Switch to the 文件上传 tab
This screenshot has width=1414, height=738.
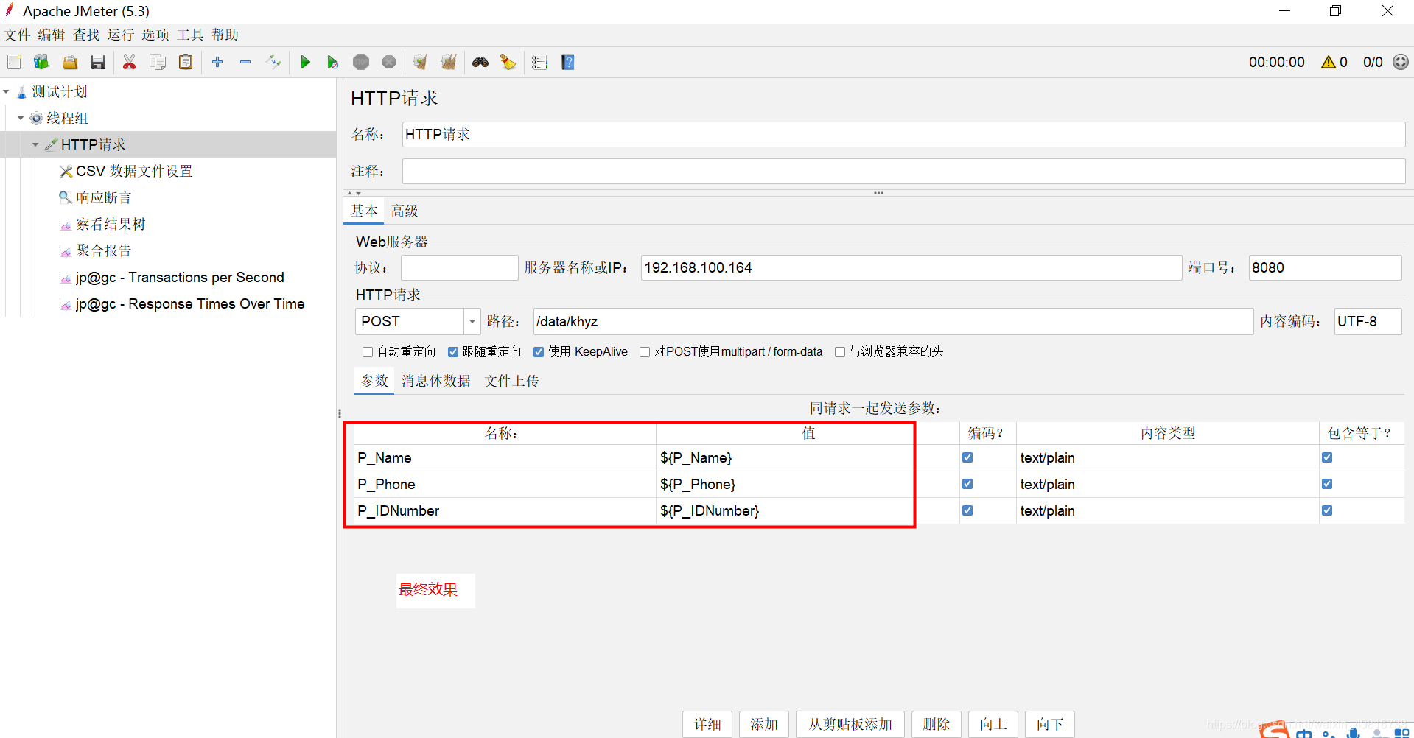pos(512,381)
